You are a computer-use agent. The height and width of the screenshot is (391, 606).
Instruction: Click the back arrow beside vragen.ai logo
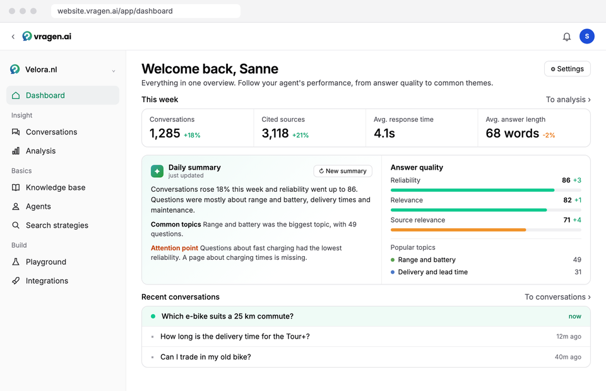pyautogui.click(x=13, y=37)
